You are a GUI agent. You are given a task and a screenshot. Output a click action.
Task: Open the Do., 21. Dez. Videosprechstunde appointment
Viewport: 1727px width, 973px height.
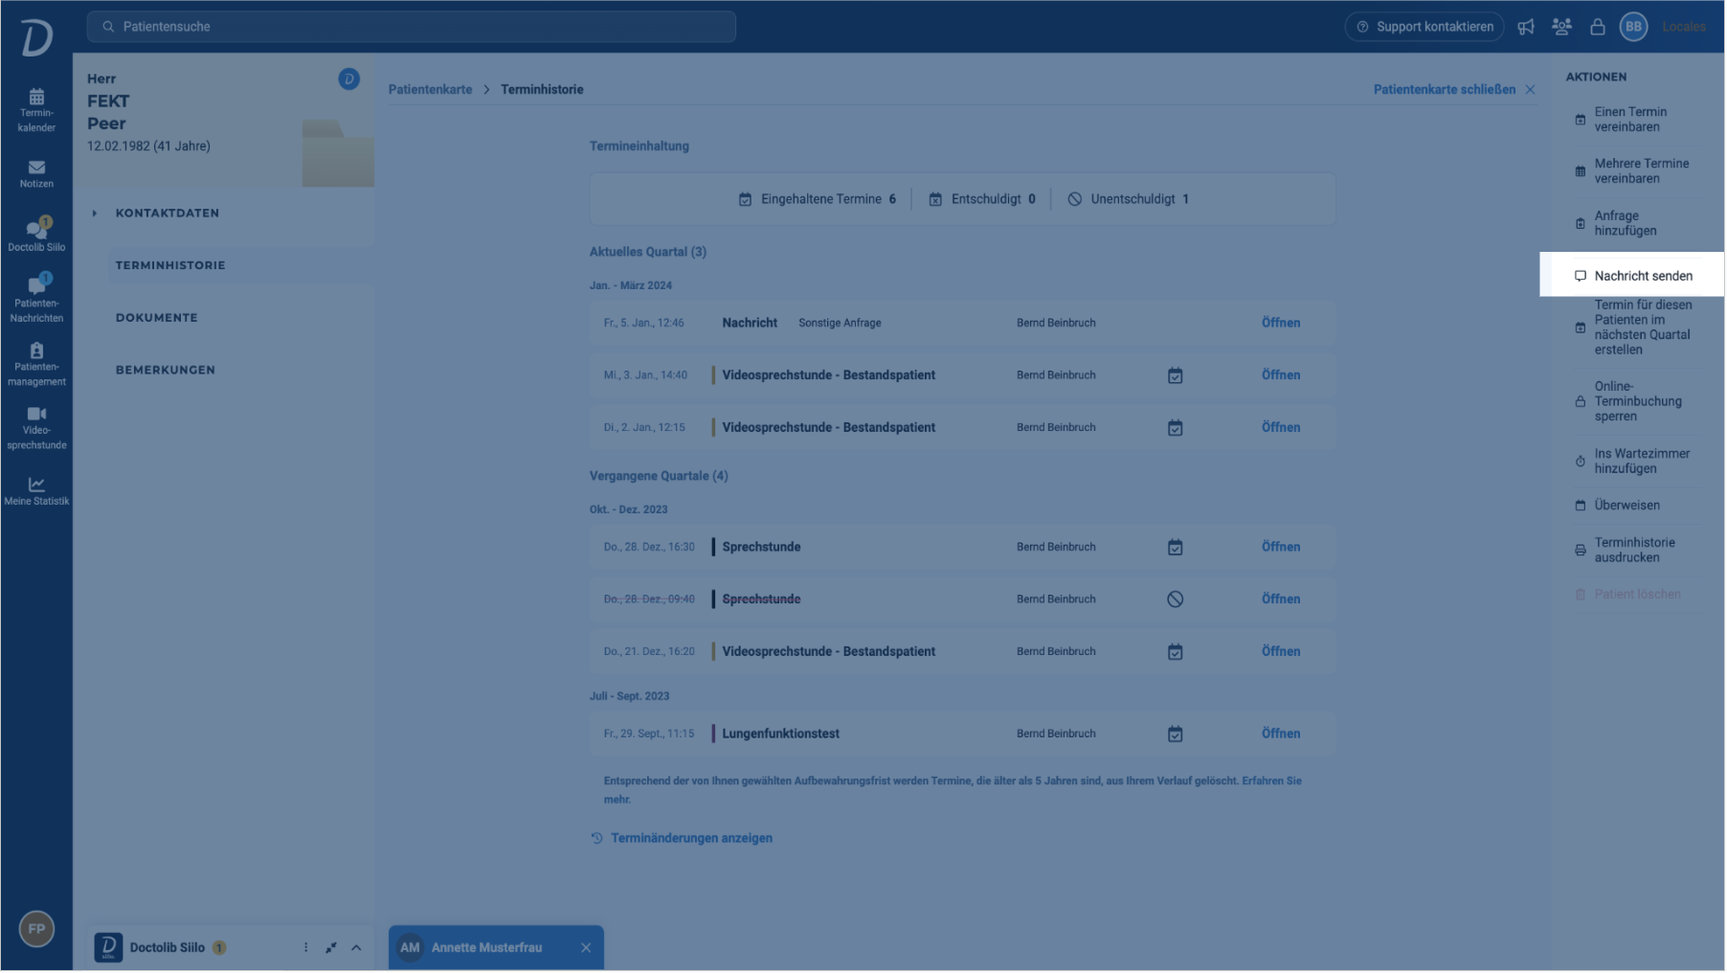pos(1282,652)
